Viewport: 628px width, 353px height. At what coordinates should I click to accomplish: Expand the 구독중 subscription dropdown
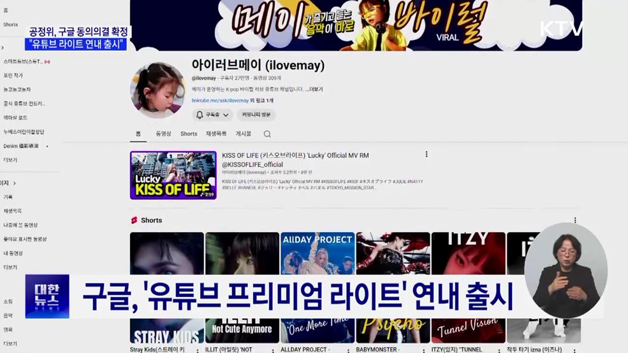(226, 115)
